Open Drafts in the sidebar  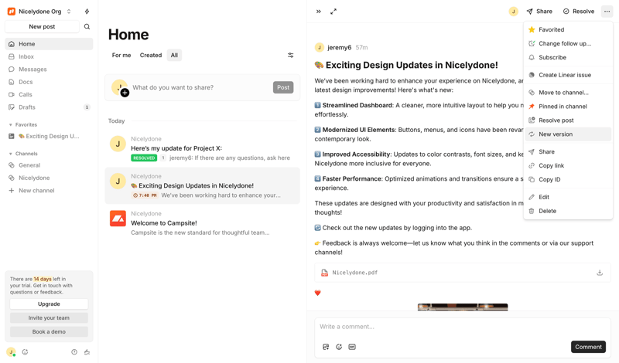click(49, 107)
